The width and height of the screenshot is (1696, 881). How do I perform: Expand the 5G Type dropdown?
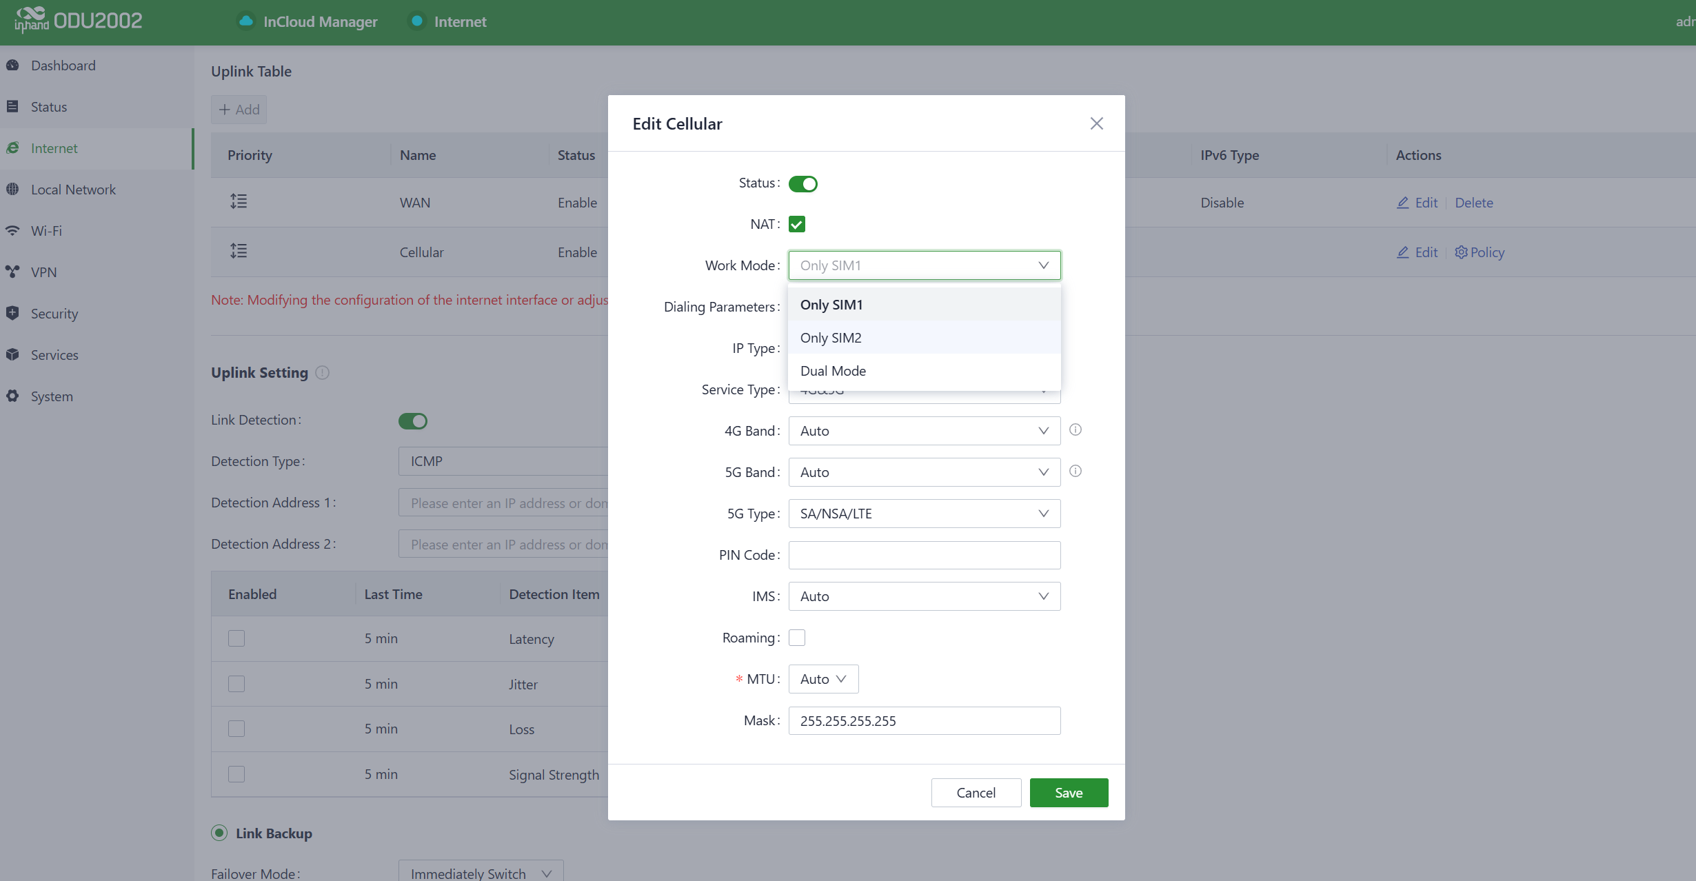pos(924,514)
